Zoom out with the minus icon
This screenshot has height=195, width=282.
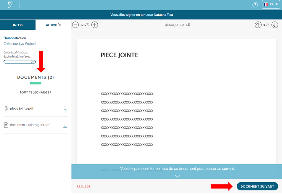75,25
